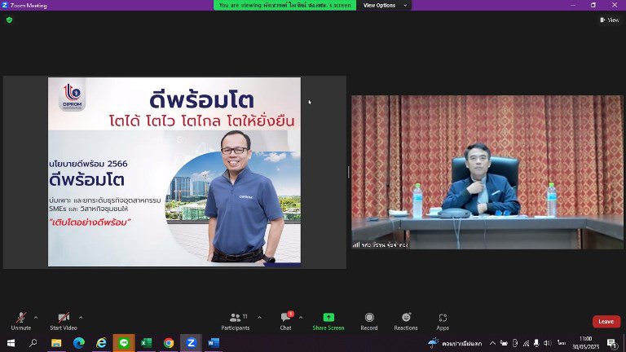Open Google Chrome from taskbar

tap(169, 343)
